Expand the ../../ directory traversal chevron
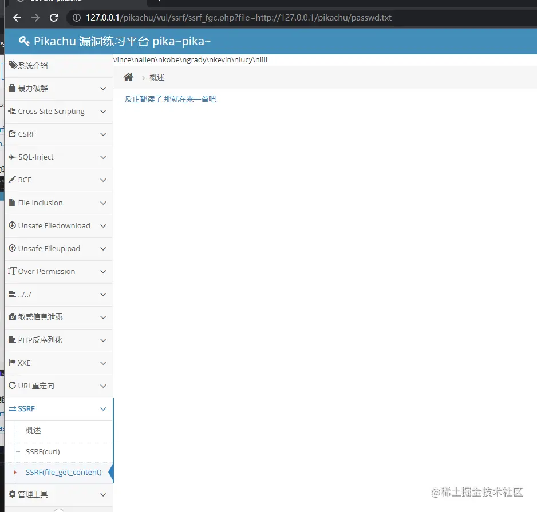Screen dimensions: 537x512 point(103,295)
